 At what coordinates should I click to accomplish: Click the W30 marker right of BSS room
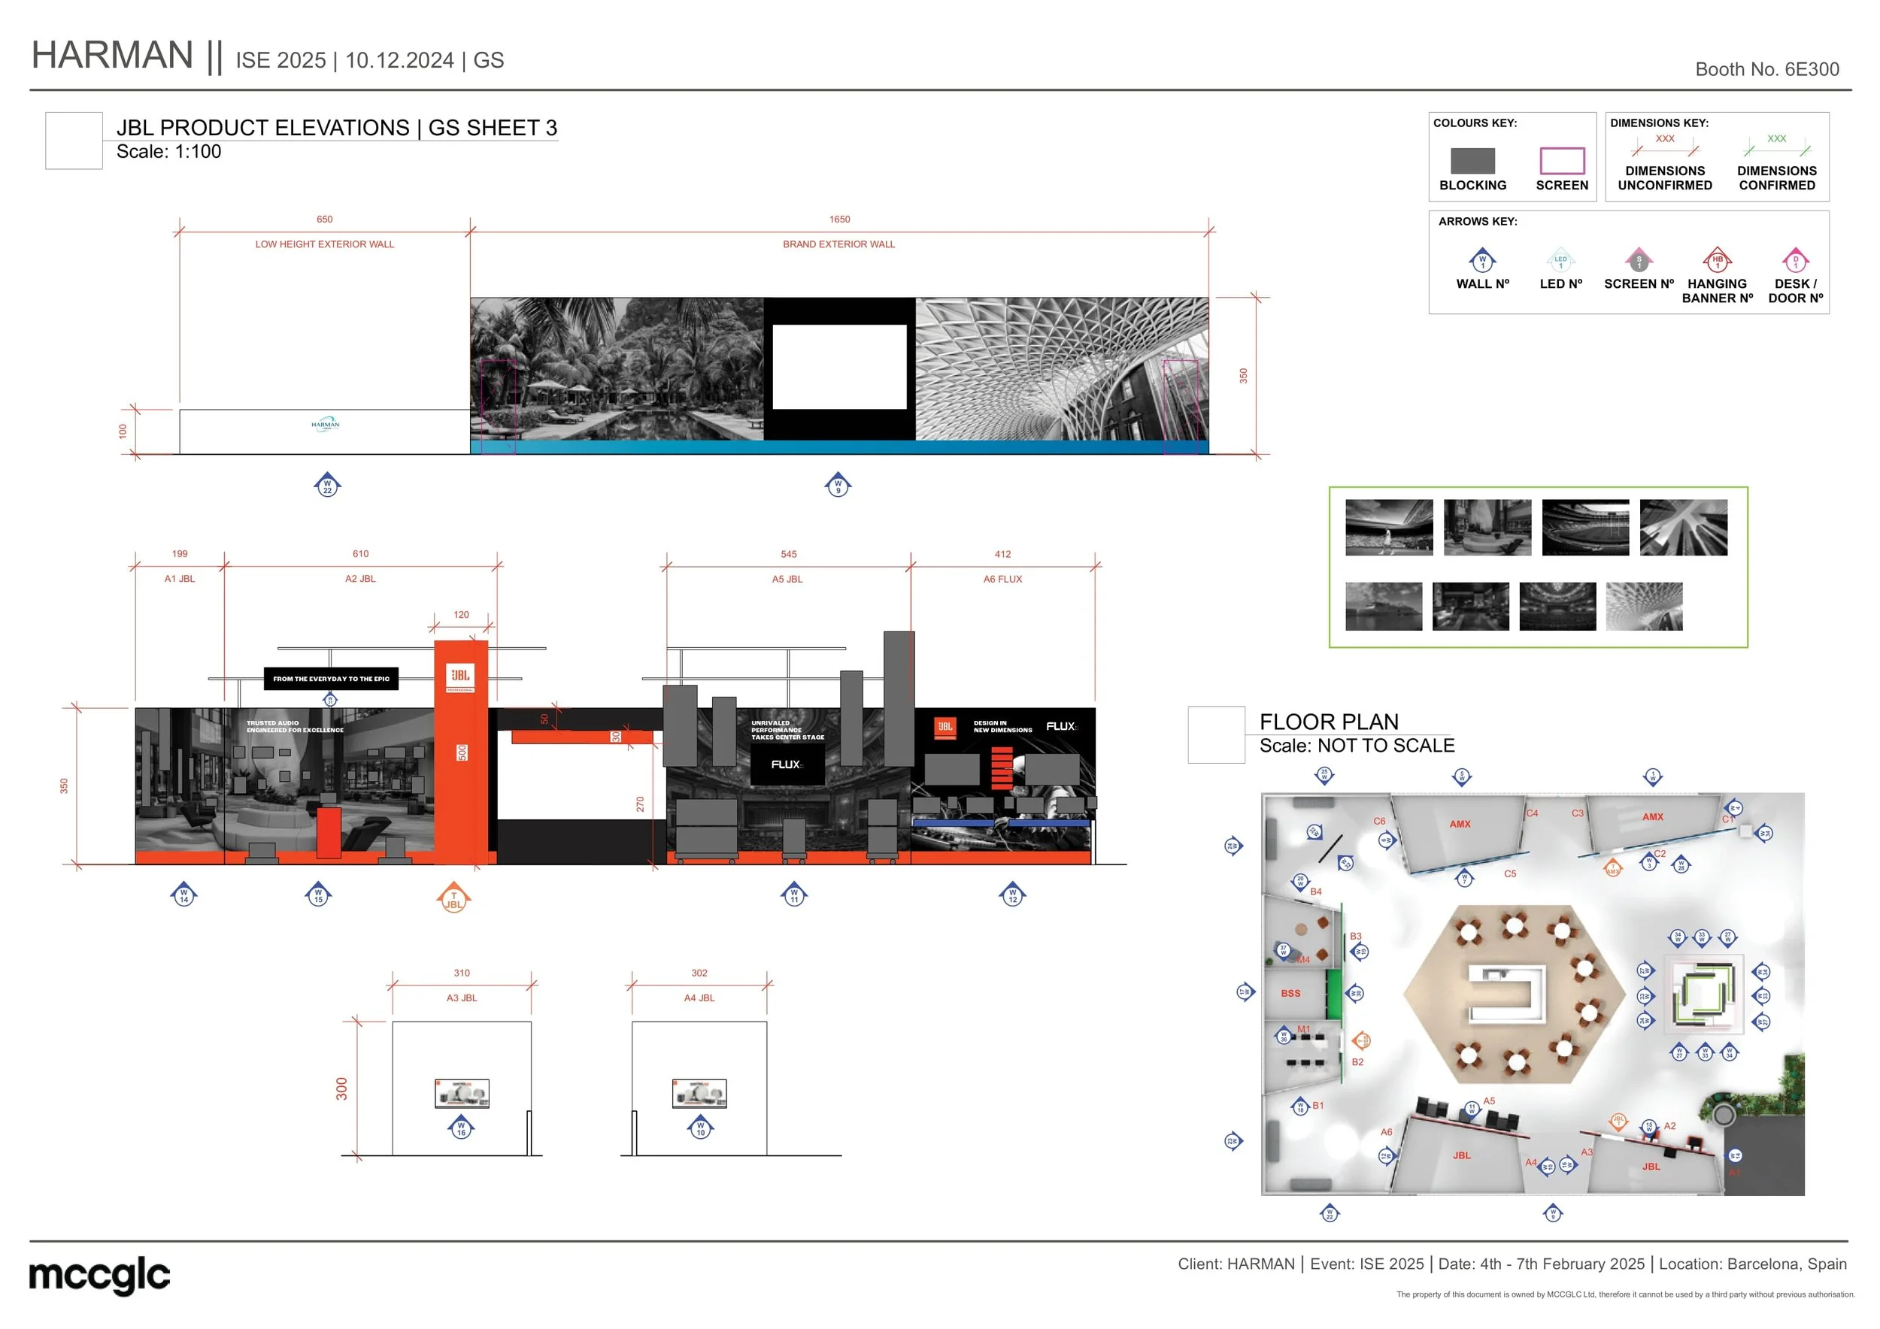[1355, 994]
